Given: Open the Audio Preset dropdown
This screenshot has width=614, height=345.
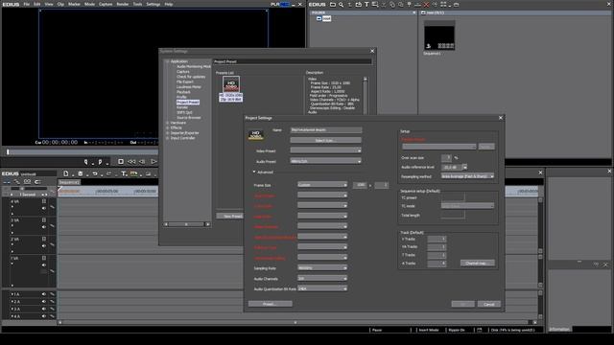Looking at the screenshot, I should (x=325, y=161).
